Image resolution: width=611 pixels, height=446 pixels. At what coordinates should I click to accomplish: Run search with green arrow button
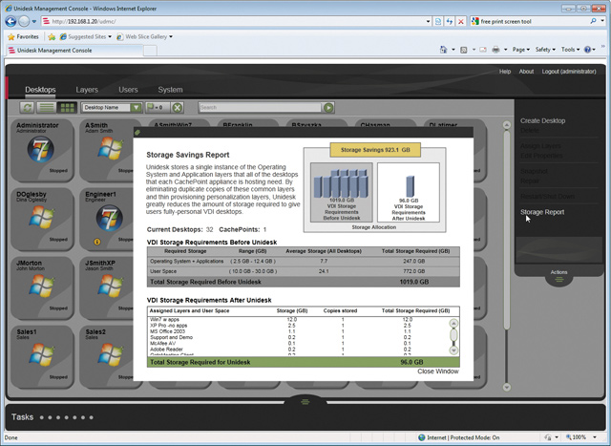[x=328, y=108]
